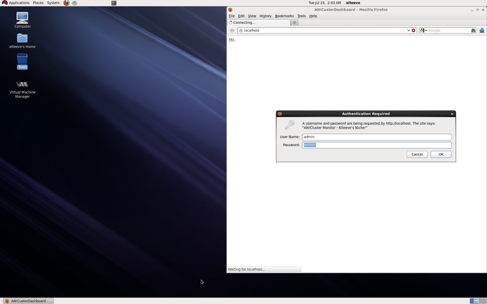Click the Firefox home button
This screenshot has height=304, width=487.
point(482,30)
